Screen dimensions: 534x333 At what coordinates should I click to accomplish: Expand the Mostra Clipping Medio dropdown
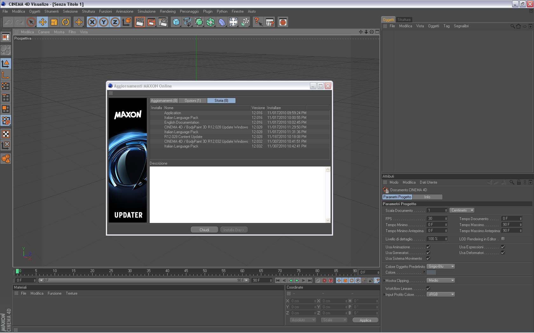(x=441, y=280)
